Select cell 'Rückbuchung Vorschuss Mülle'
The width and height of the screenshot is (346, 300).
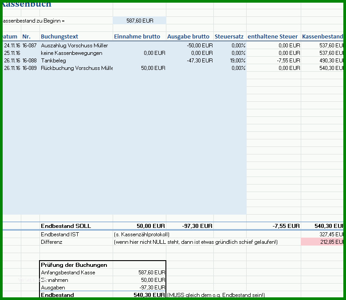click(x=76, y=68)
